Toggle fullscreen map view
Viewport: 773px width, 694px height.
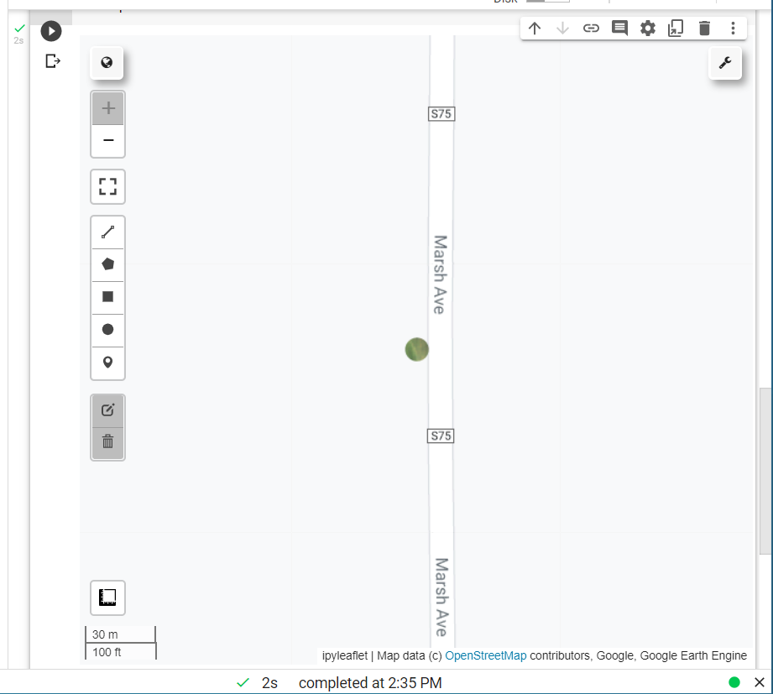[108, 186]
